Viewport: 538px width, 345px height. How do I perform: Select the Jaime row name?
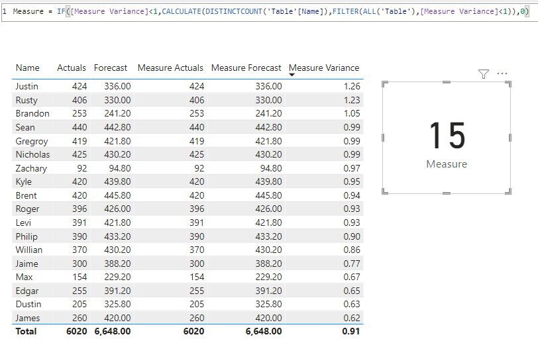[27, 264]
